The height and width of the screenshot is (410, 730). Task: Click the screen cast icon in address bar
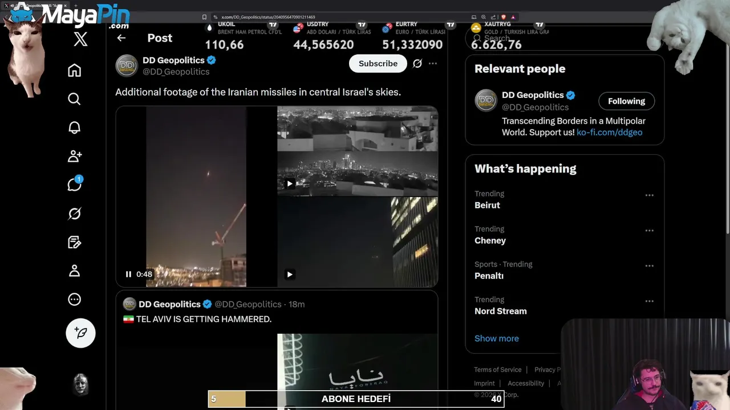tap(474, 17)
